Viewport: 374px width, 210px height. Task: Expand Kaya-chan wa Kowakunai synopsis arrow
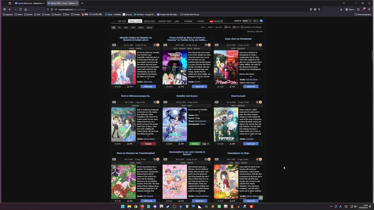coord(250,76)
